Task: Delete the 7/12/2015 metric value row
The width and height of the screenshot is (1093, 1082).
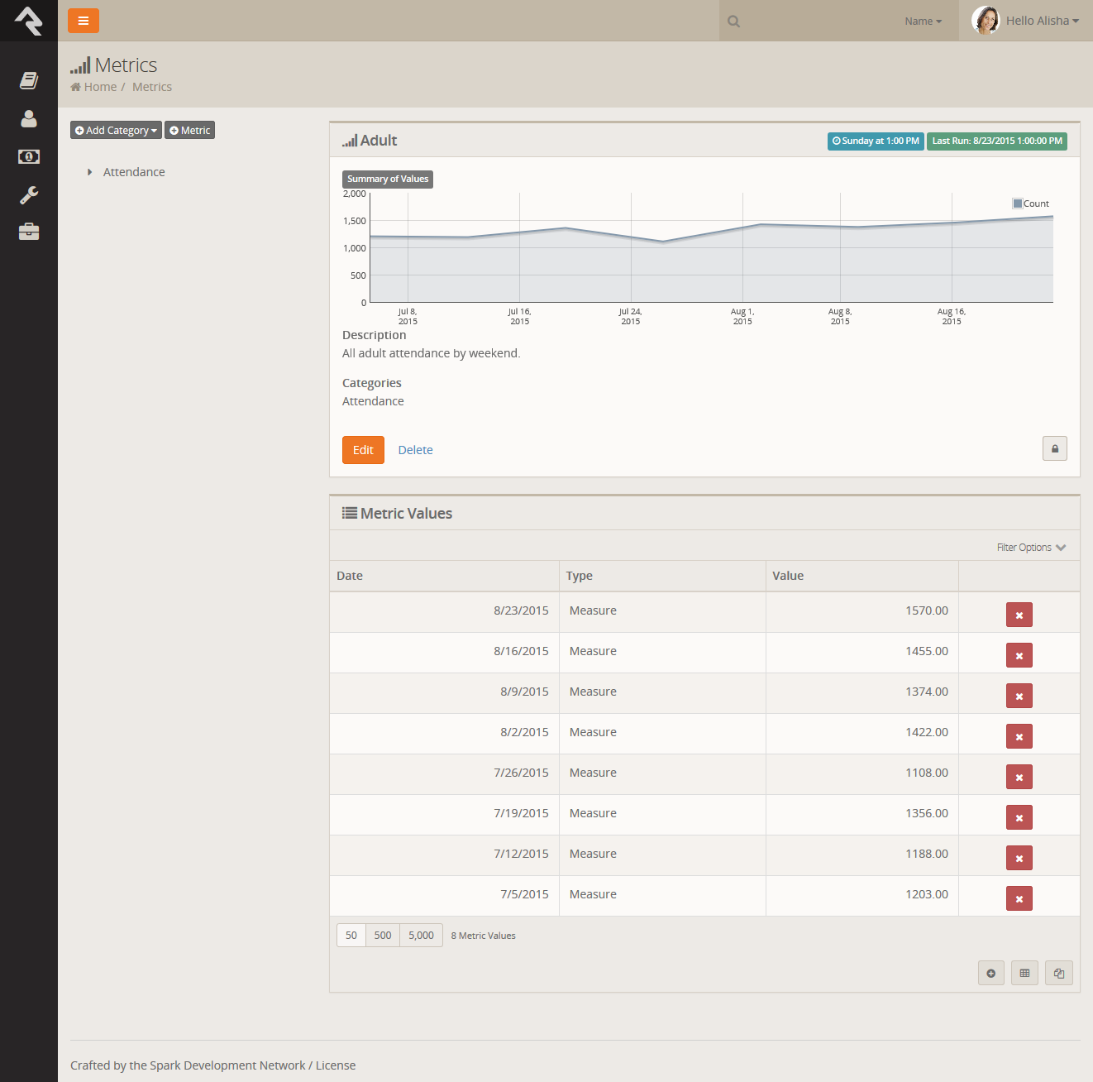Action: click(1019, 858)
